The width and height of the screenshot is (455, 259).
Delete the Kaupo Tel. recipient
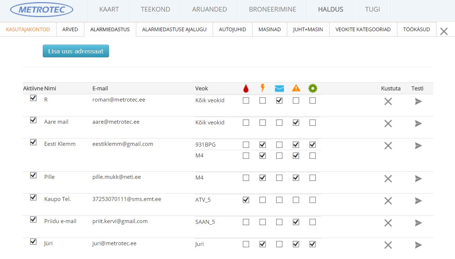click(388, 201)
